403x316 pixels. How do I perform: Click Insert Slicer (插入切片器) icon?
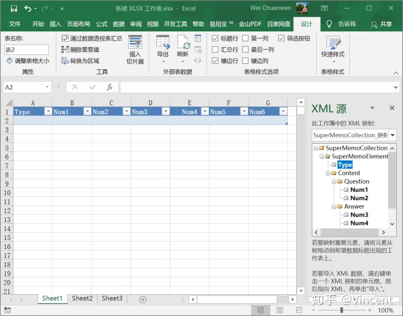pos(135,42)
